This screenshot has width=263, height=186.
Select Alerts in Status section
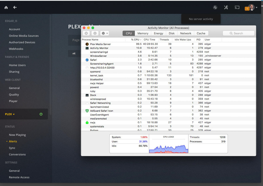click(13, 141)
